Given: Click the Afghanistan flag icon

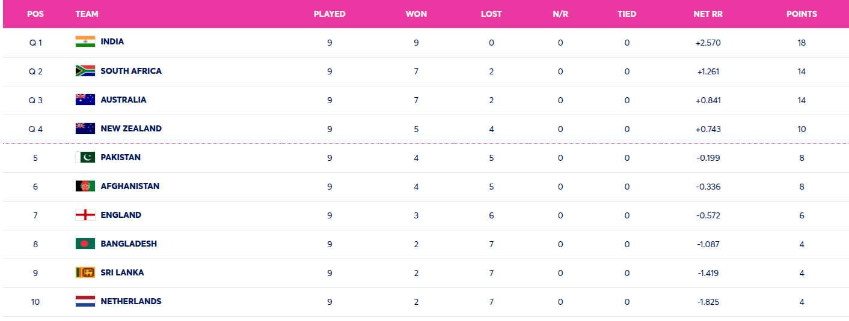Looking at the screenshot, I should (x=85, y=186).
